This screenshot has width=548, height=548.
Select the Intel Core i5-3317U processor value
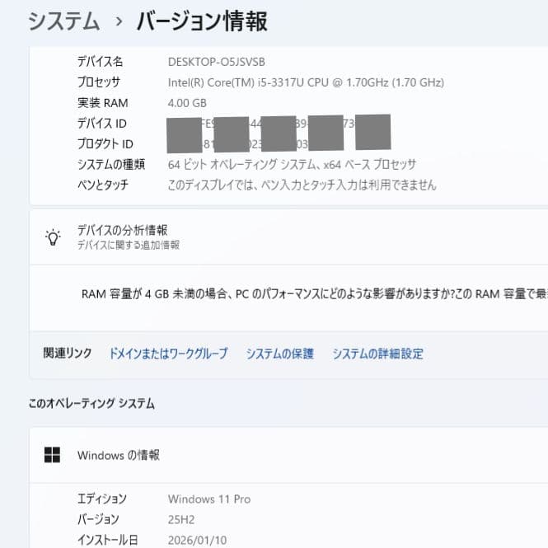coord(306,82)
